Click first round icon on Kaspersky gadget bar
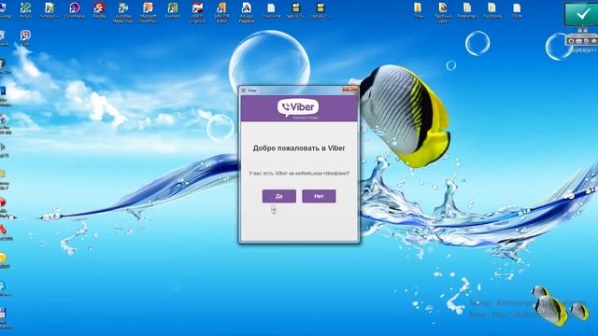Image resolution: width=598 pixels, height=336 pixels. pos(571,41)
